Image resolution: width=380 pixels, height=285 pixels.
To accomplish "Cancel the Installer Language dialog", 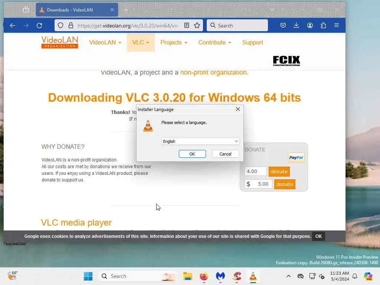I will pos(225,154).
